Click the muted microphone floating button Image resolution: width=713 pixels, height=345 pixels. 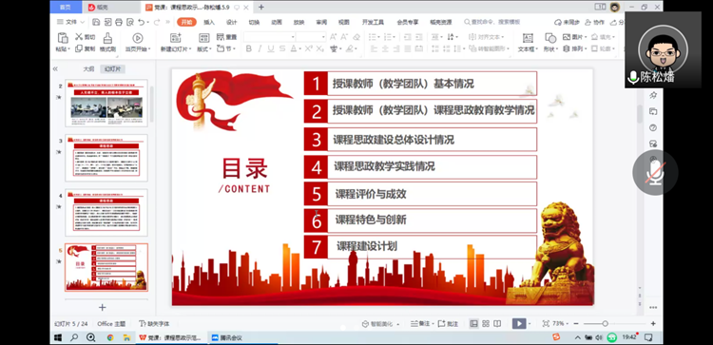pos(655,173)
